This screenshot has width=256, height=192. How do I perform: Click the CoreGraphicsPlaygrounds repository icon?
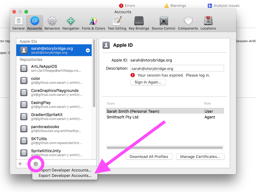coord(24,93)
